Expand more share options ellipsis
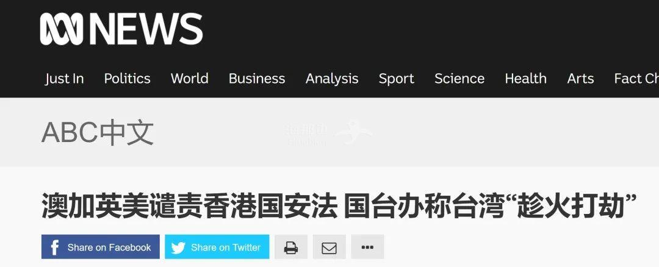The image size is (659, 267). [367, 247]
